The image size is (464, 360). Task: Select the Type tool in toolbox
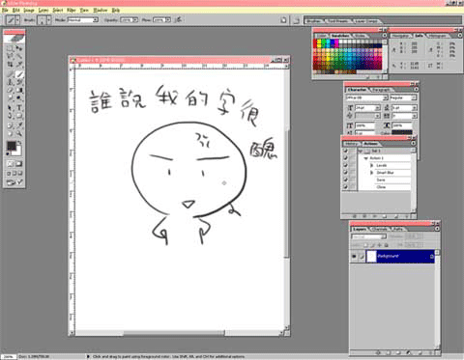(19, 108)
